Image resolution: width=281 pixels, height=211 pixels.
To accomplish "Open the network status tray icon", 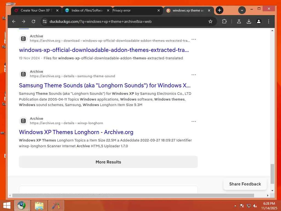I will click(x=249, y=206).
